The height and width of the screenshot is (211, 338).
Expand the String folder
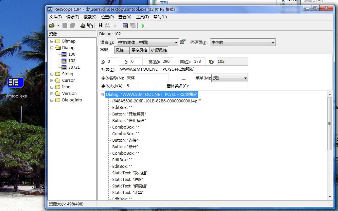tap(52, 74)
